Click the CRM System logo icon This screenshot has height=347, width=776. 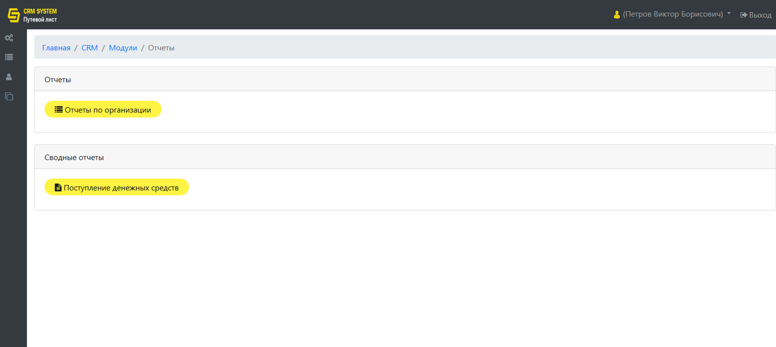[14, 15]
